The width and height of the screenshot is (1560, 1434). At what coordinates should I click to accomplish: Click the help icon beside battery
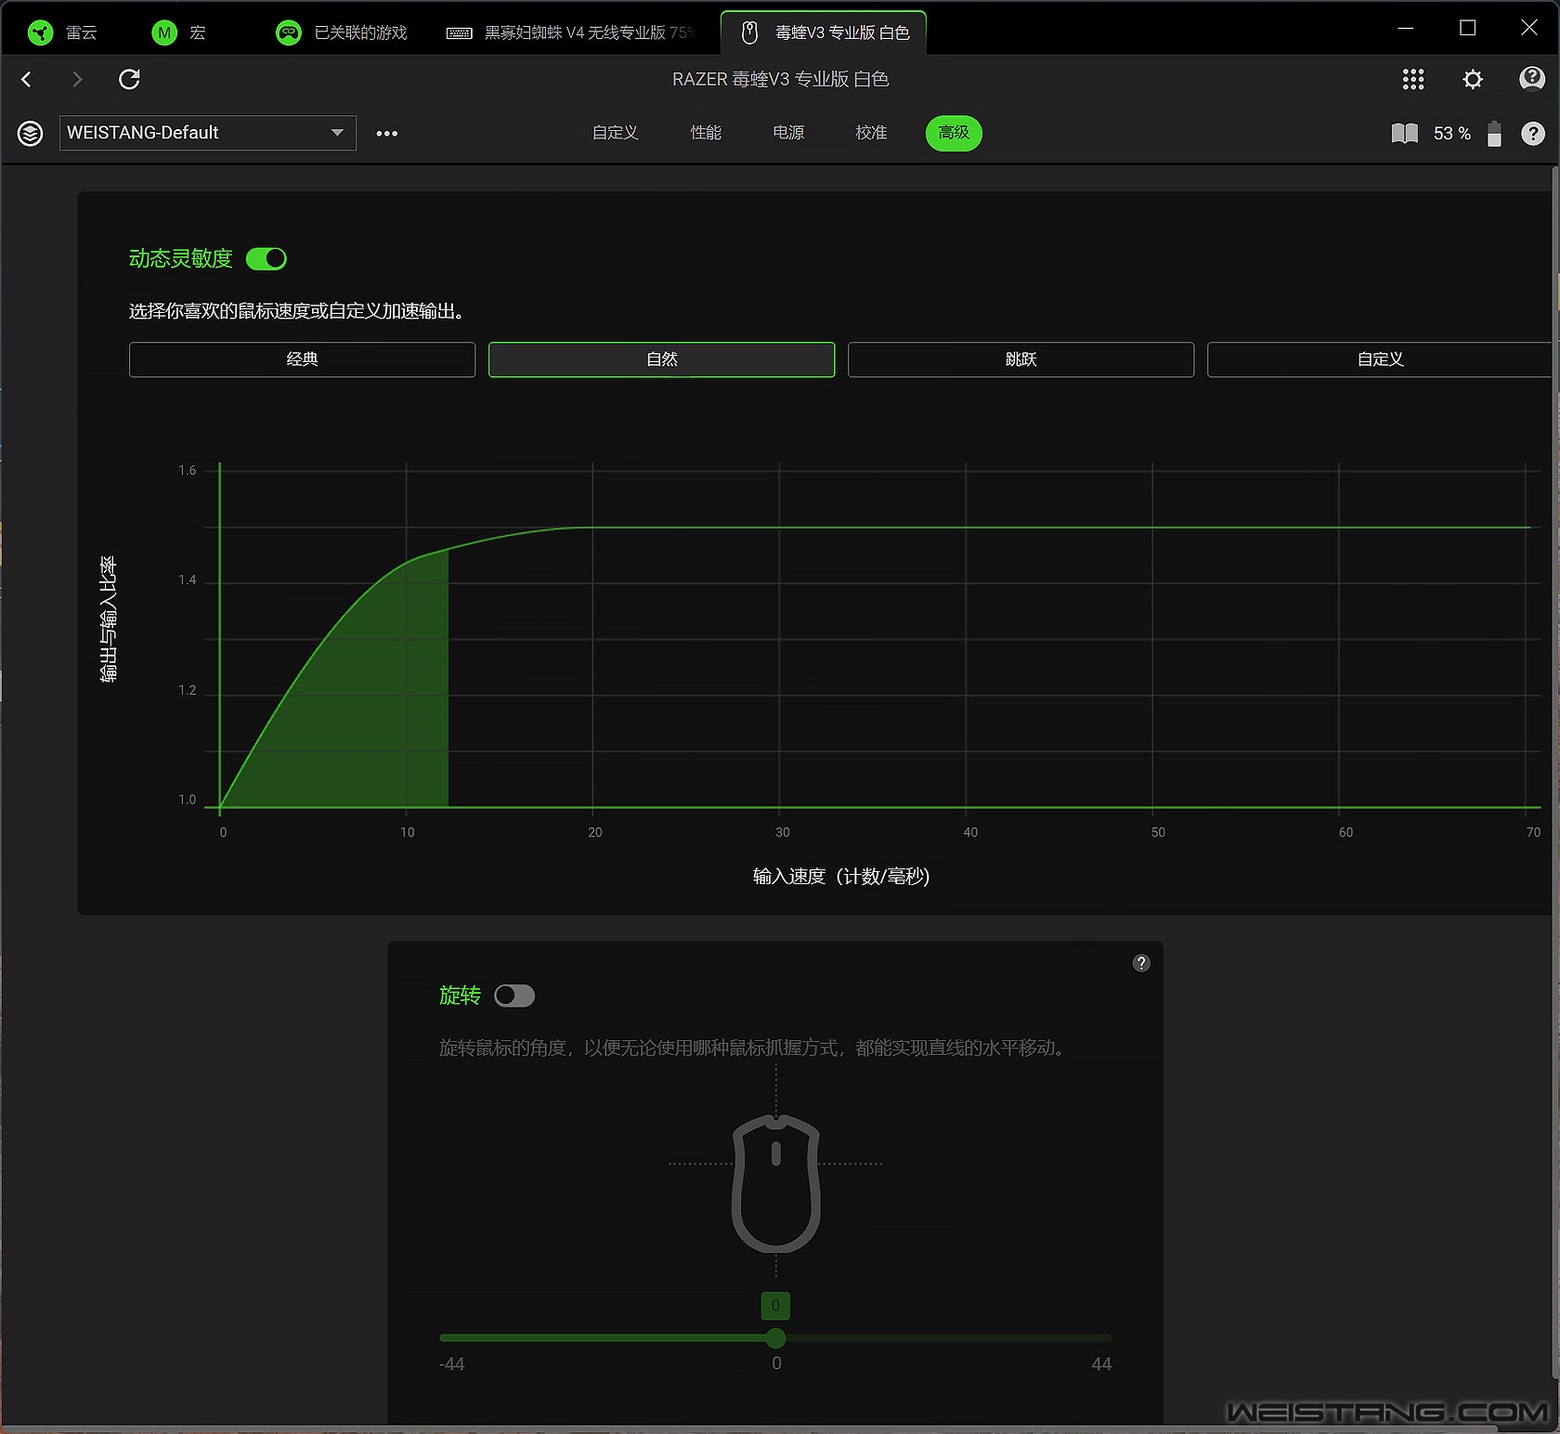pyautogui.click(x=1533, y=133)
